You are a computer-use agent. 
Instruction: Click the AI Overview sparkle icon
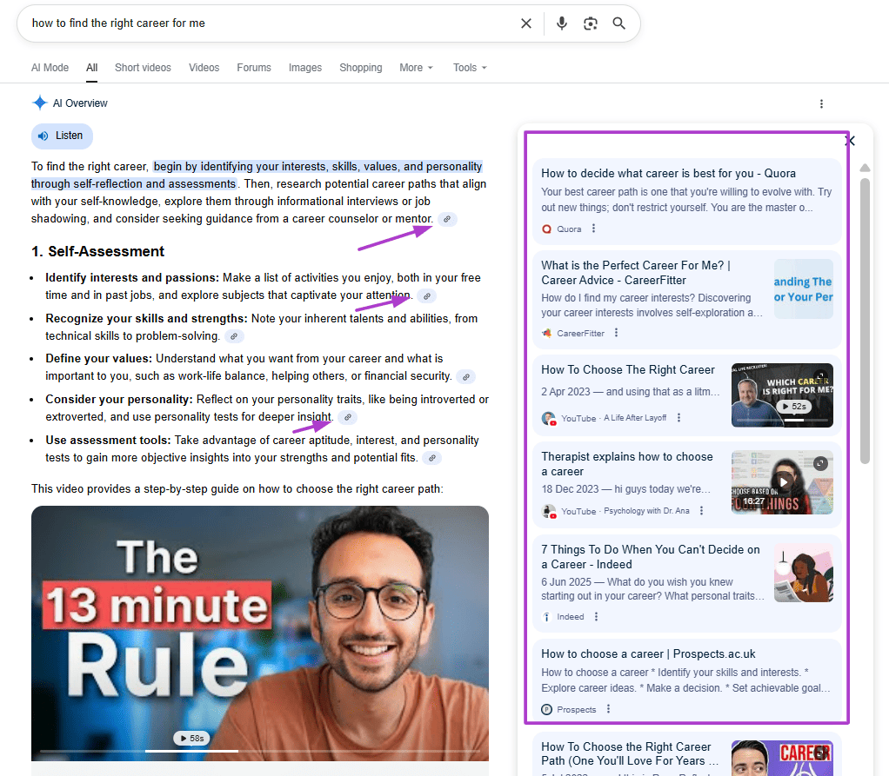point(39,103)
